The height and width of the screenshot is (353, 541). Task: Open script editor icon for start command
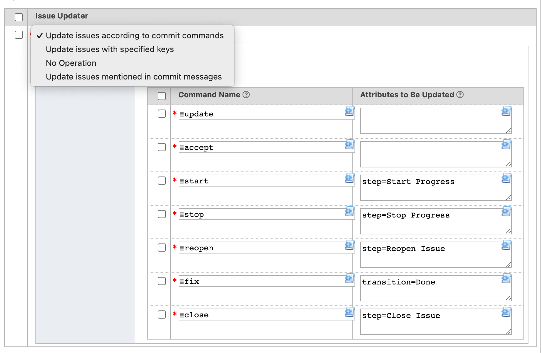point(349,178)
